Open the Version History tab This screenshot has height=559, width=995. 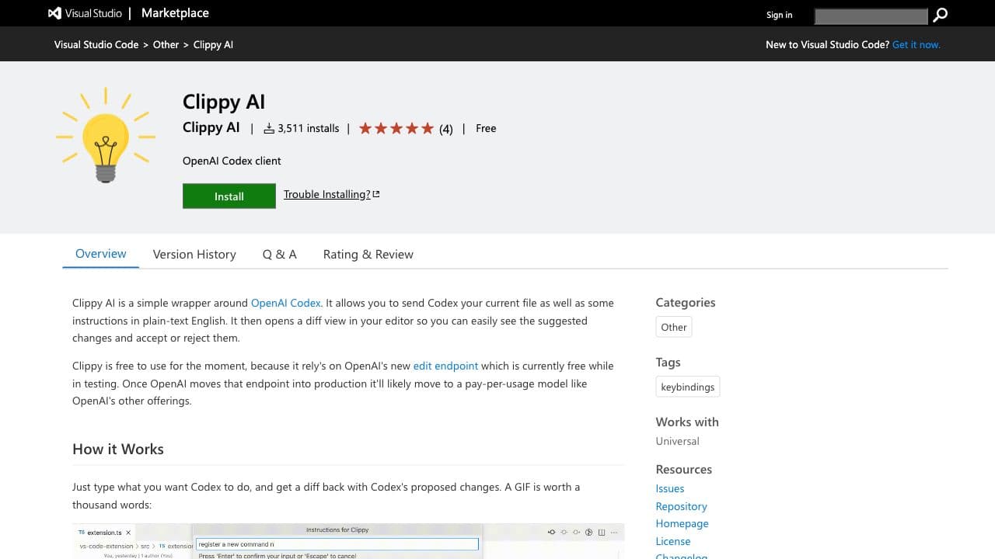click(194, 254)
